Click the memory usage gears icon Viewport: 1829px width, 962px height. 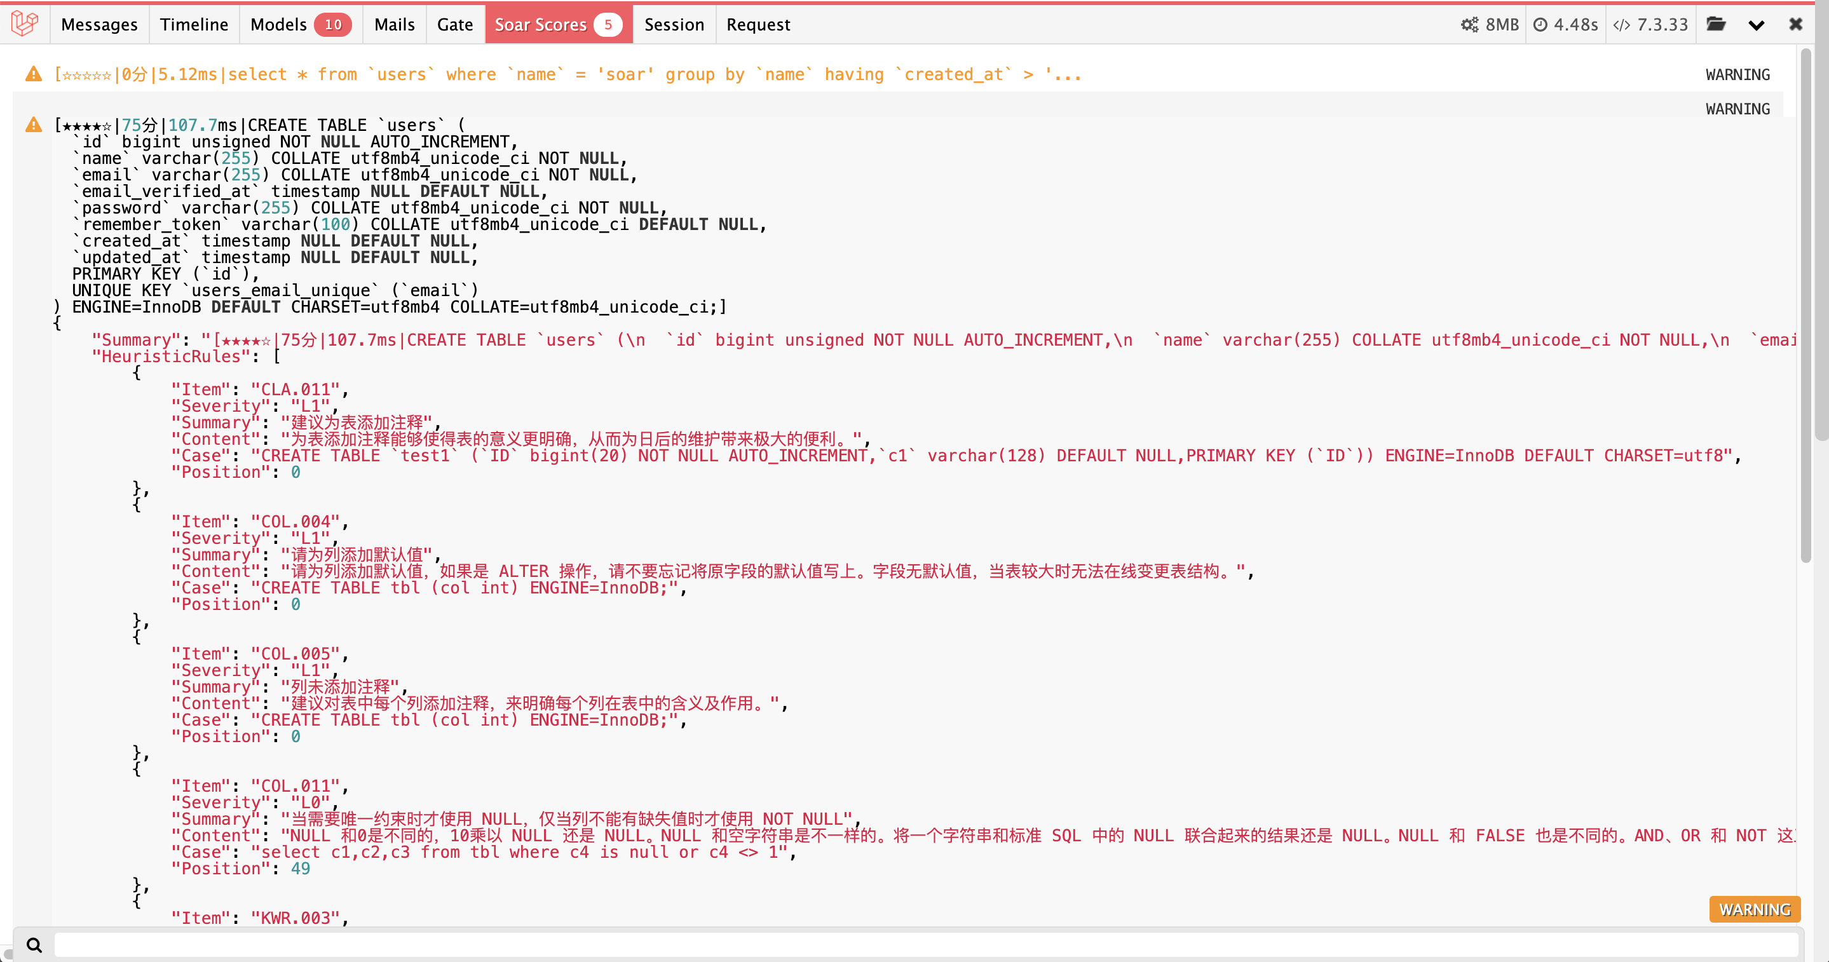1469,25
